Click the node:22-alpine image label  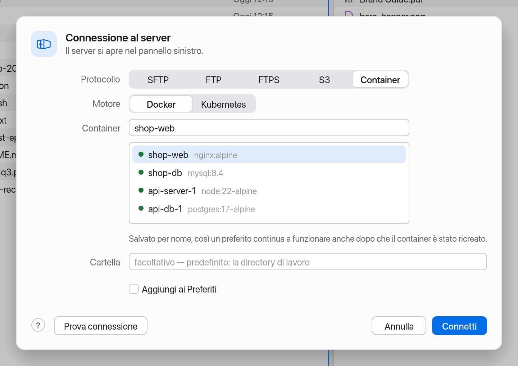click(229, 191)
